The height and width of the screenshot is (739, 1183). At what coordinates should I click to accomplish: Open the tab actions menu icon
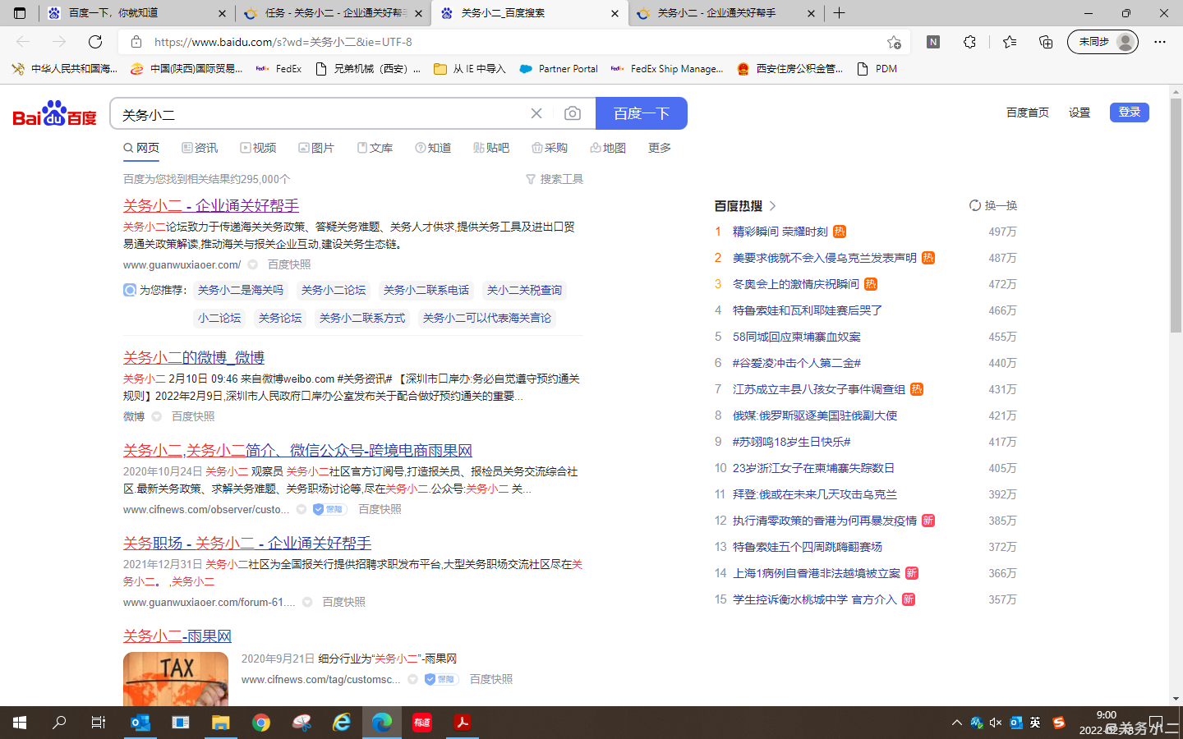click(x=20, y=13)
